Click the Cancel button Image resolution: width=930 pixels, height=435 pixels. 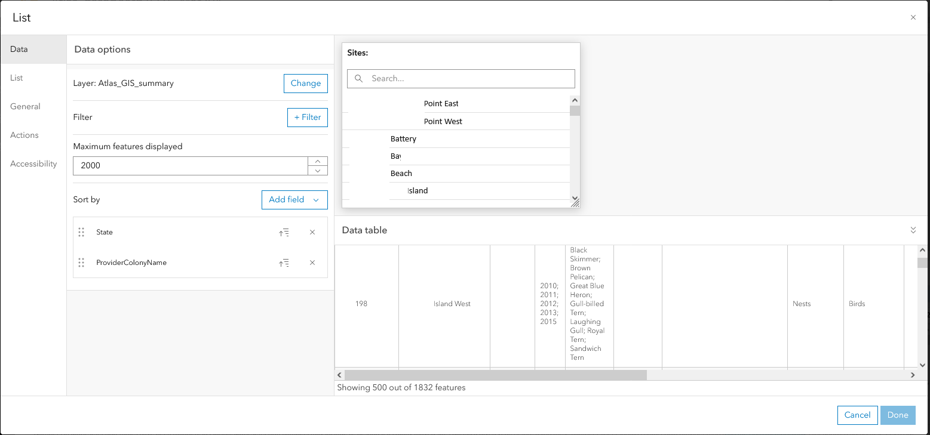pyautogui.click(x=857, y=415)
